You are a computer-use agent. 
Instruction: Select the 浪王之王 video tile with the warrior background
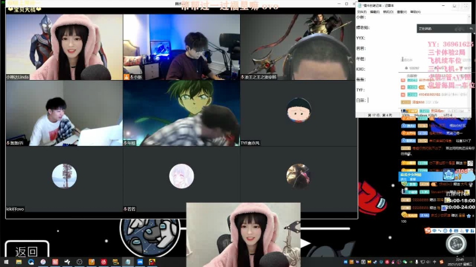299,47
